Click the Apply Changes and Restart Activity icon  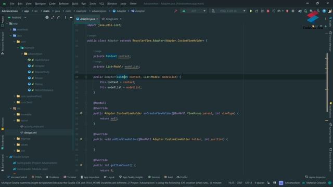[x=257, y=11]
